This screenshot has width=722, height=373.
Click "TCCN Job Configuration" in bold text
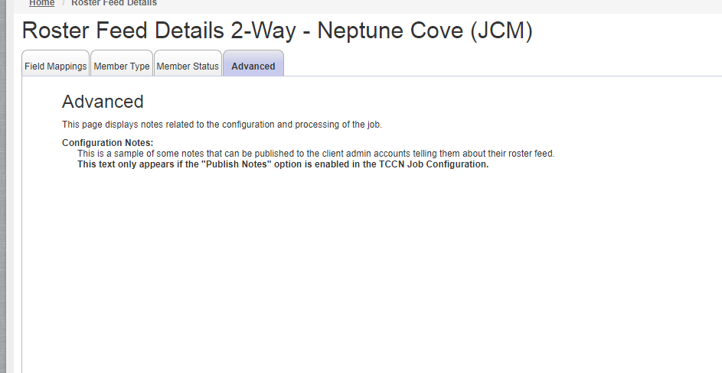[433, 164]
